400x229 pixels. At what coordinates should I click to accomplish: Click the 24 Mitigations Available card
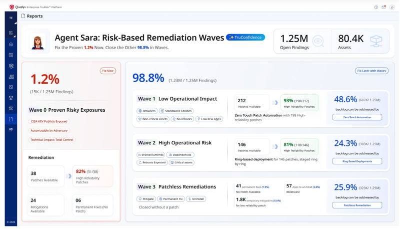[46, 205]
